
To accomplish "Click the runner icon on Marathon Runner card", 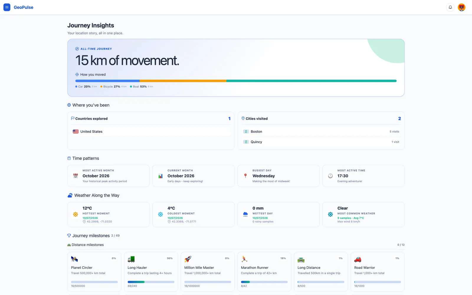I will tap(245, 259).
